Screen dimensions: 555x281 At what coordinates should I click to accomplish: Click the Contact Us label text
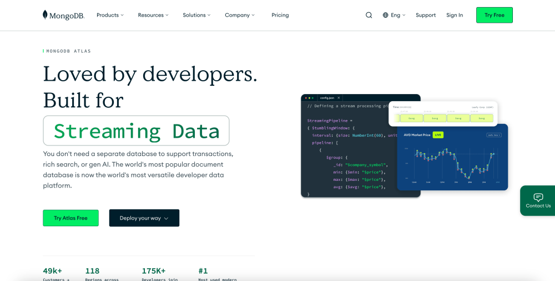pos(538,206)
